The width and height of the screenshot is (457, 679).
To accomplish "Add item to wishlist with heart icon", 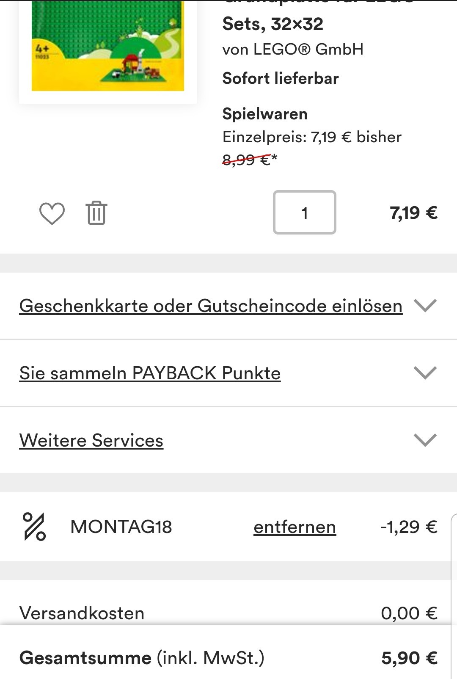I will 52,213.
